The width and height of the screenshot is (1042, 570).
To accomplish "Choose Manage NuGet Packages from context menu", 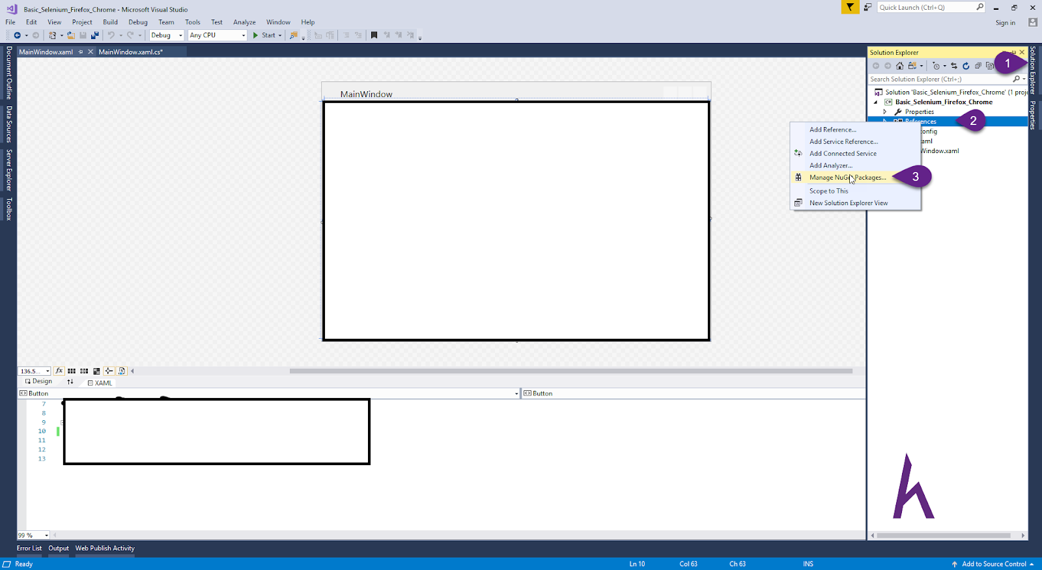I will click(847, 177).
